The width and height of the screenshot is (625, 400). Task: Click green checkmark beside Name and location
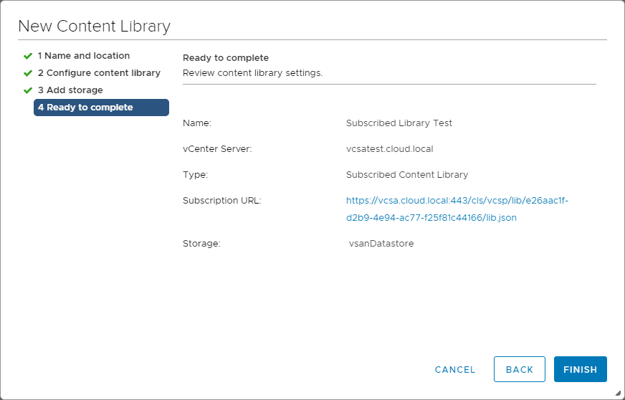(x=28, y=56)
